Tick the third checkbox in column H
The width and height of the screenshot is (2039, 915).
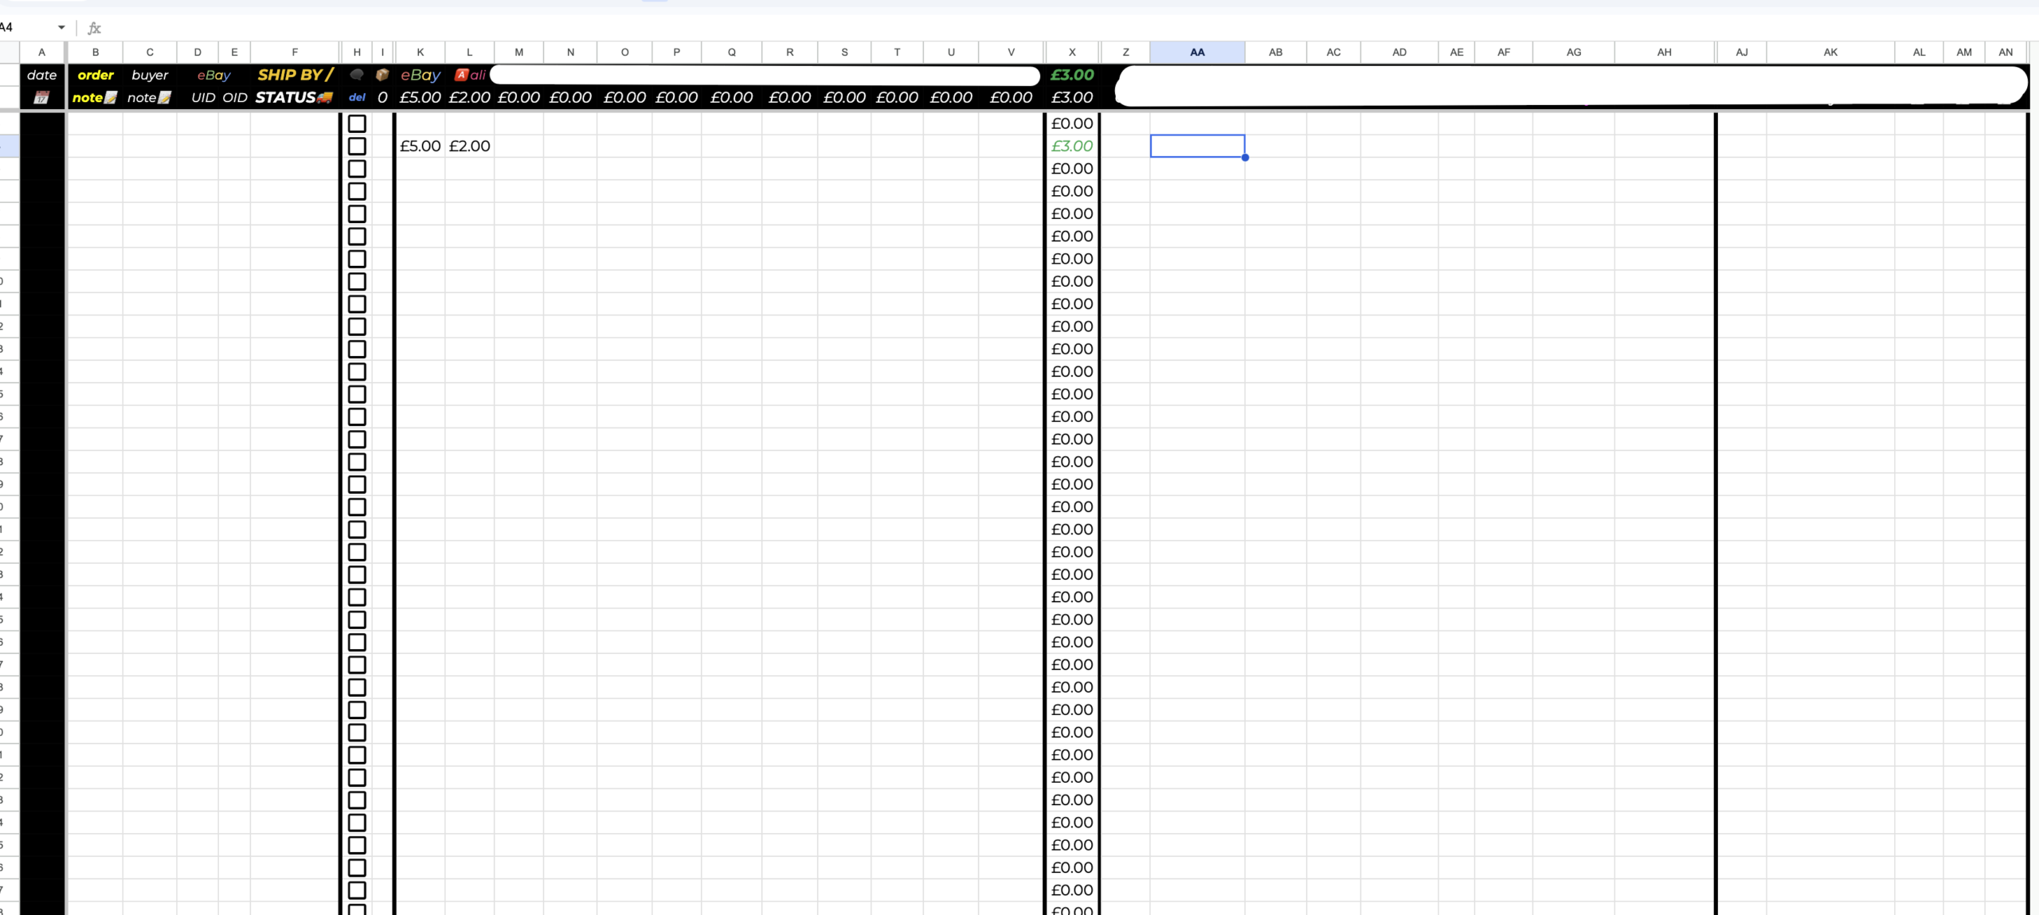(357, 169)
